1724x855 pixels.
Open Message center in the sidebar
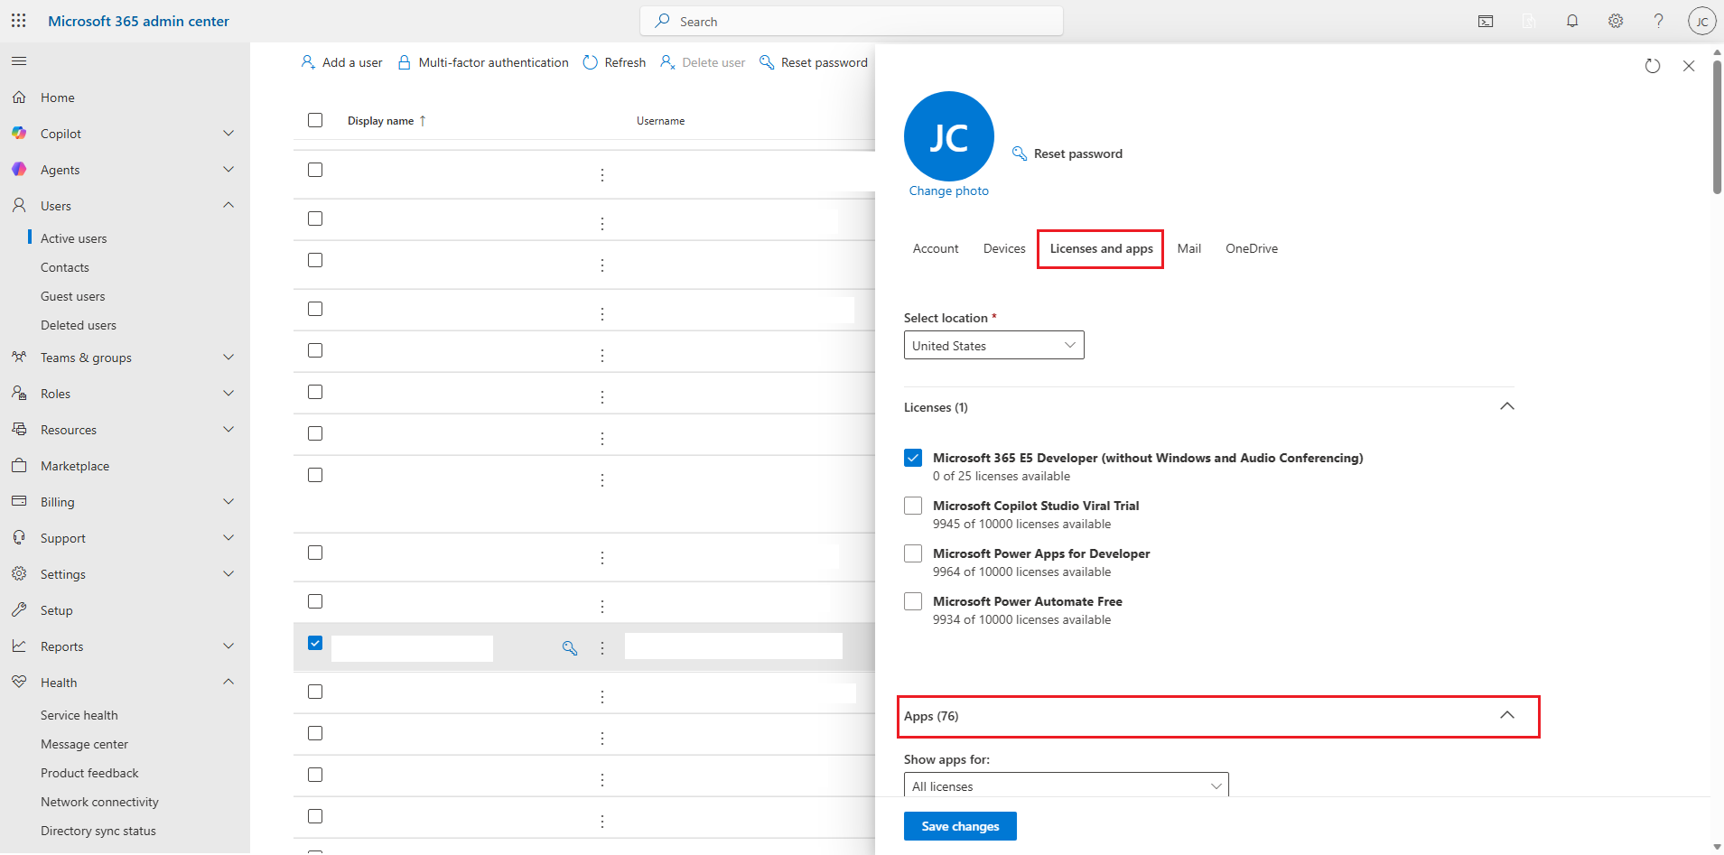coord(85,744)
